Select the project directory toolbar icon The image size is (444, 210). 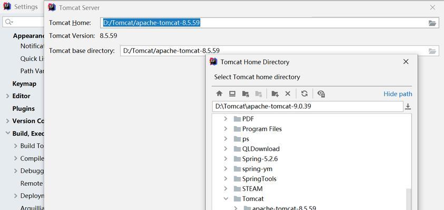[x=245, y=93]
